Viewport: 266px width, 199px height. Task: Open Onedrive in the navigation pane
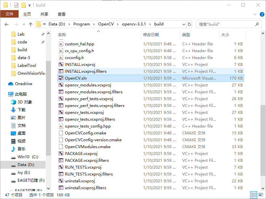point(23,84)
